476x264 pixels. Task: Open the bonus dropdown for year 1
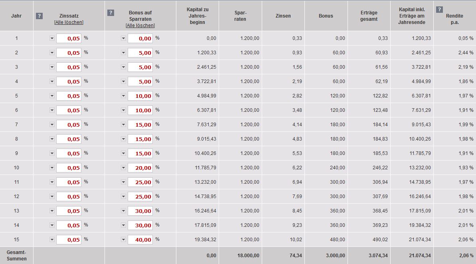[123, 38]
